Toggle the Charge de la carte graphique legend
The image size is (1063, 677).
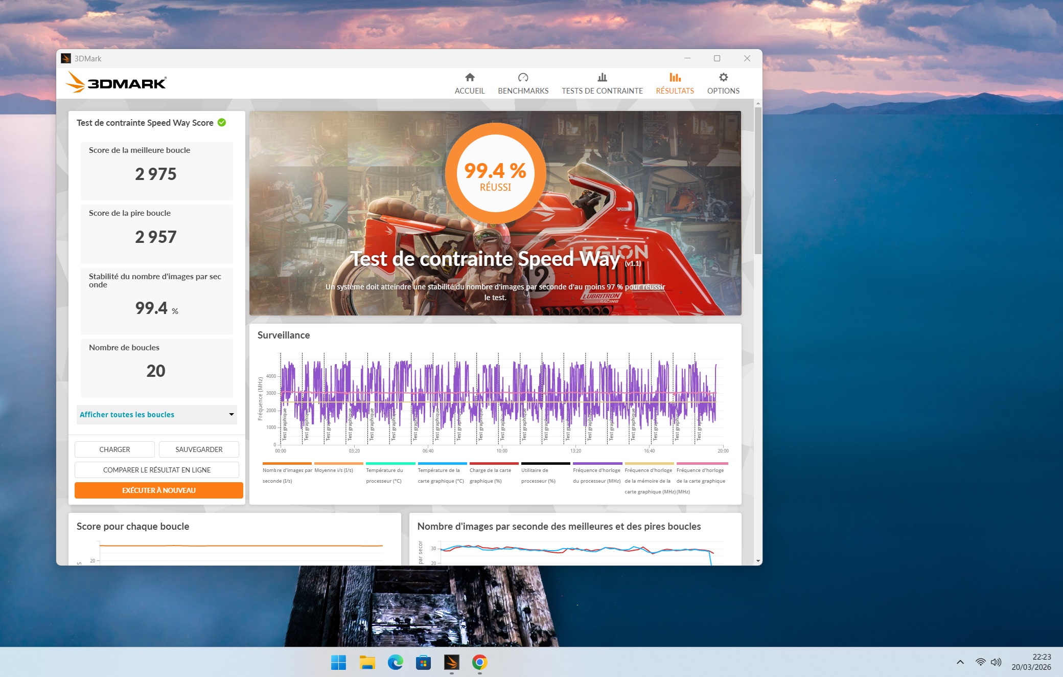pos(490,476)
